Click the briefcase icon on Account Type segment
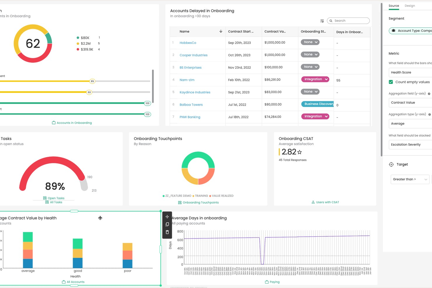This screenshot has width=432, height=288. coord(394,30)
